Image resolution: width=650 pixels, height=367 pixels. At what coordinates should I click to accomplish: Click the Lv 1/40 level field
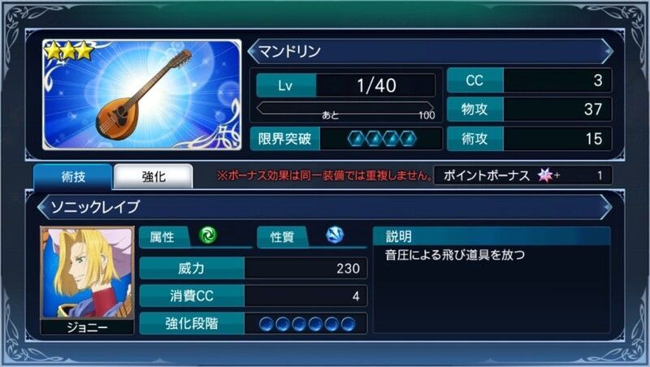tap(346, 85)
